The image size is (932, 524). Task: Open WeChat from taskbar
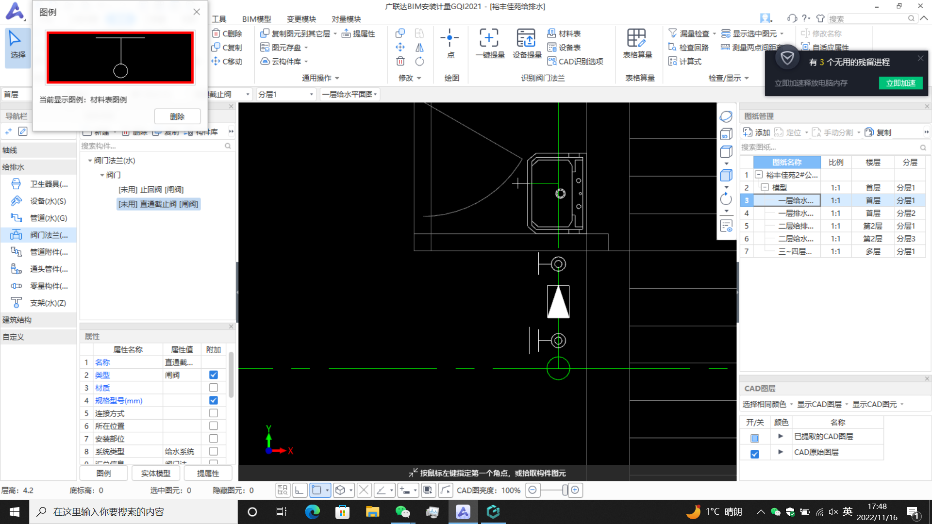[x=402, y=512]
